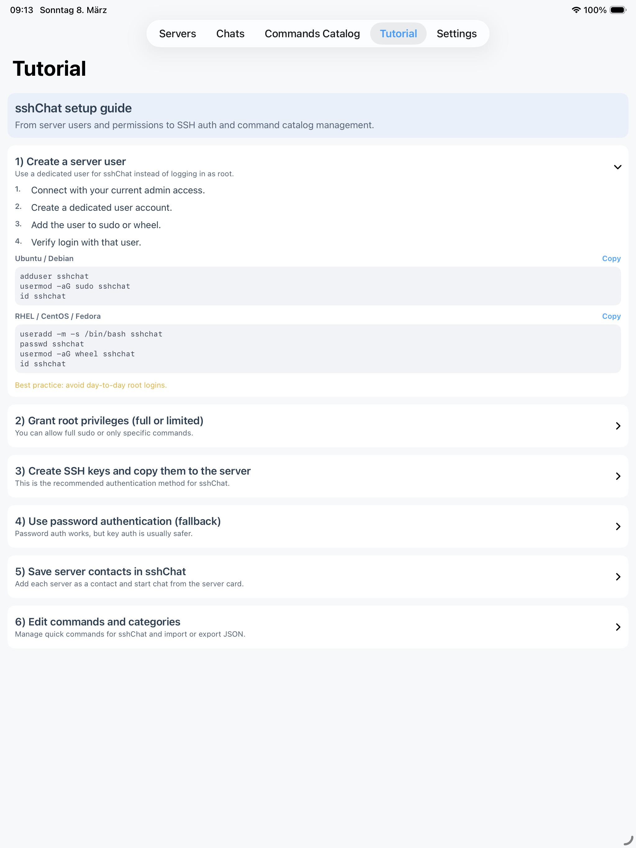636x848 pixels.
Task: Expand the 'Grant root privileges' section
Action: pyautogui.click(x=618, y=426)
